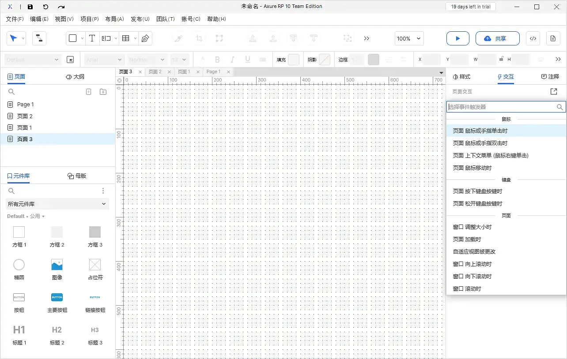Click the 选择事件触发器 search field

[501, 107]
